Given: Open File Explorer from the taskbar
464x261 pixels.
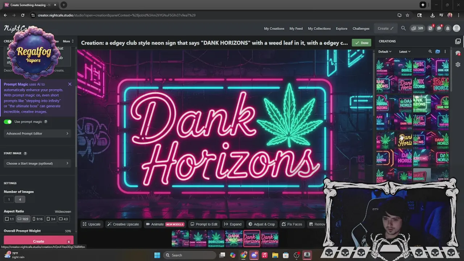Looking at the screenshot, I should coord(275,255).
